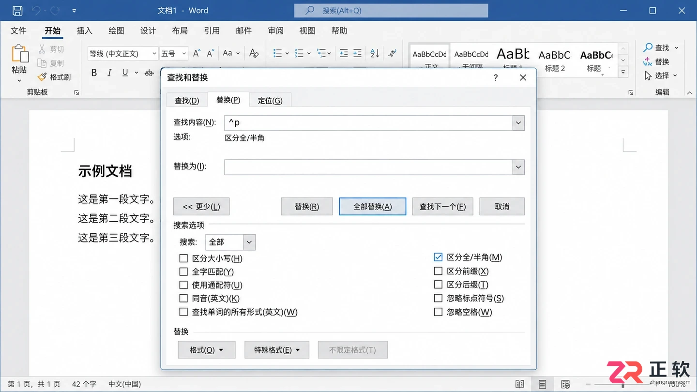Apply Underline formatting

coord(125,73)
